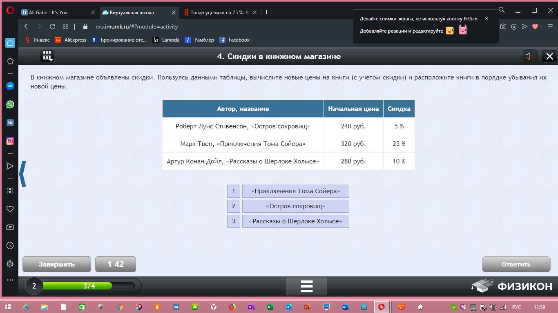Open PowerPoint from the taskbar
The height and width of the screenshot is (313, 558).
tap(307, 307)
